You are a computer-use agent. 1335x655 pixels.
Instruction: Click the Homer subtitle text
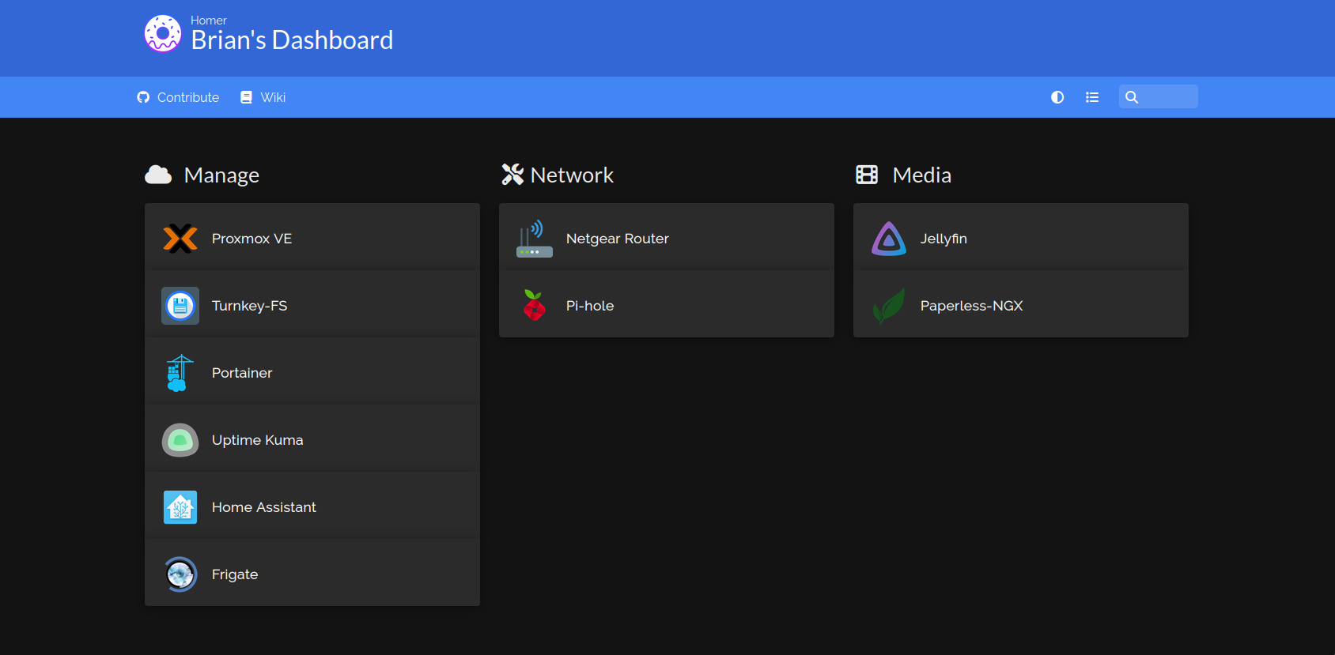(209, 21)
